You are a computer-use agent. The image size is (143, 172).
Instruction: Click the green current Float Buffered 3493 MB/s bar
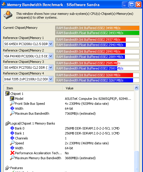pos(97,33)
